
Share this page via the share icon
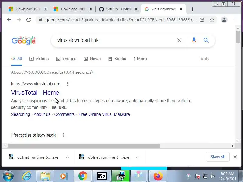pyautogui.click(x=202, y=20)
